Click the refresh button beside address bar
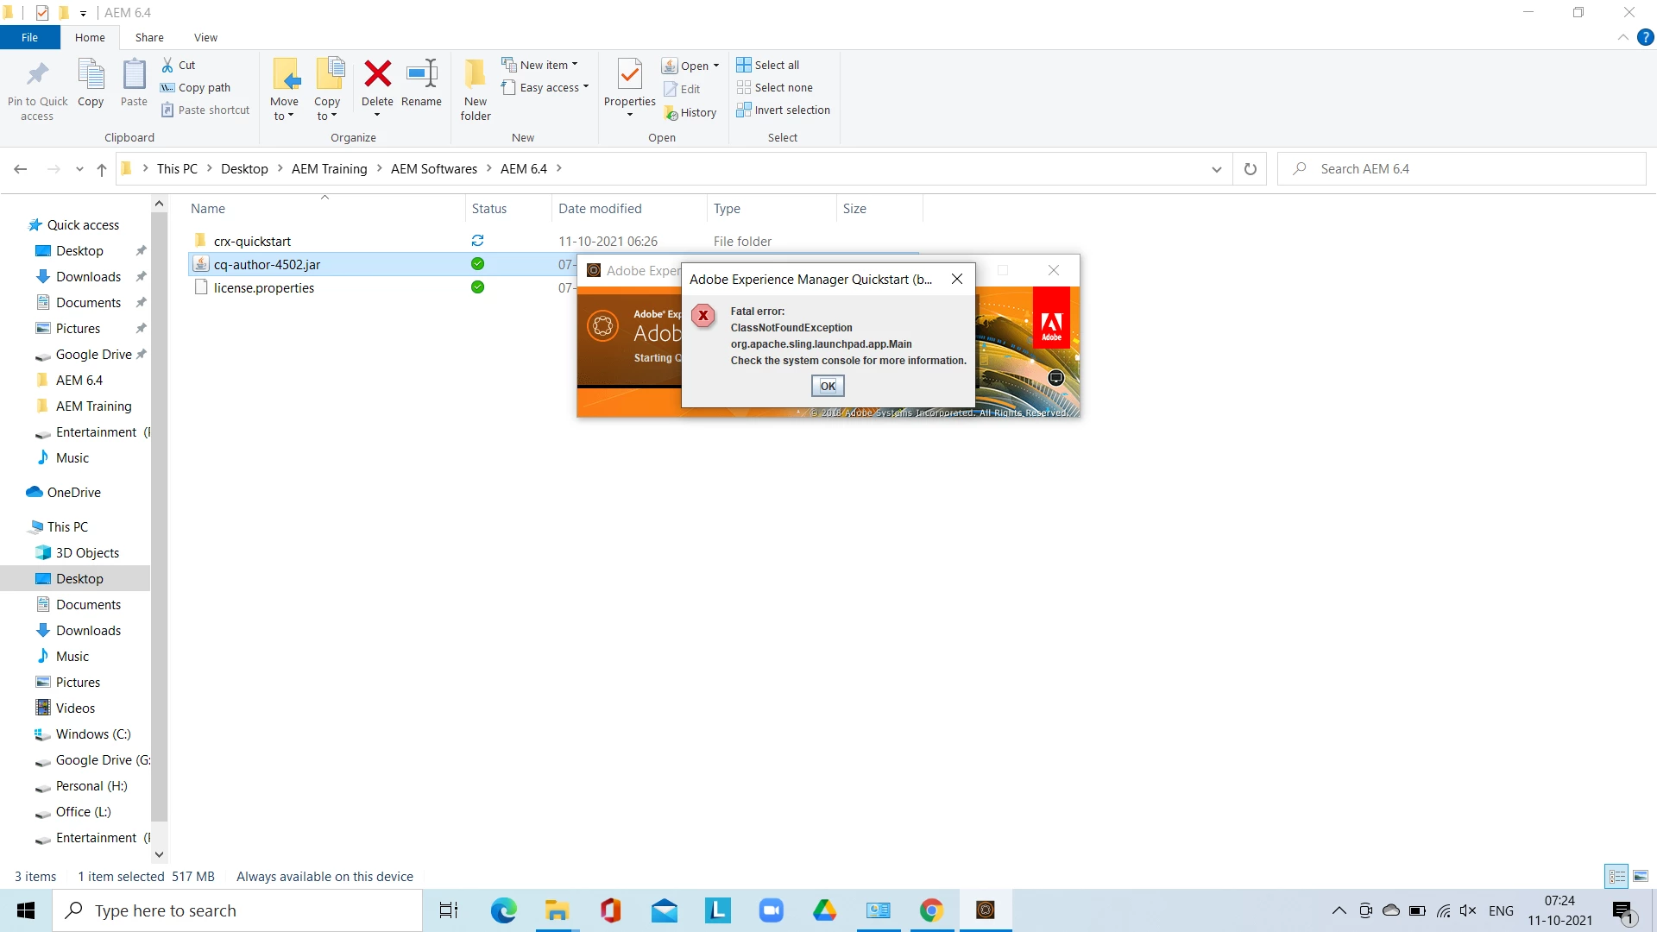This screenshot has height=932, width=1657. coord(1250,169)
